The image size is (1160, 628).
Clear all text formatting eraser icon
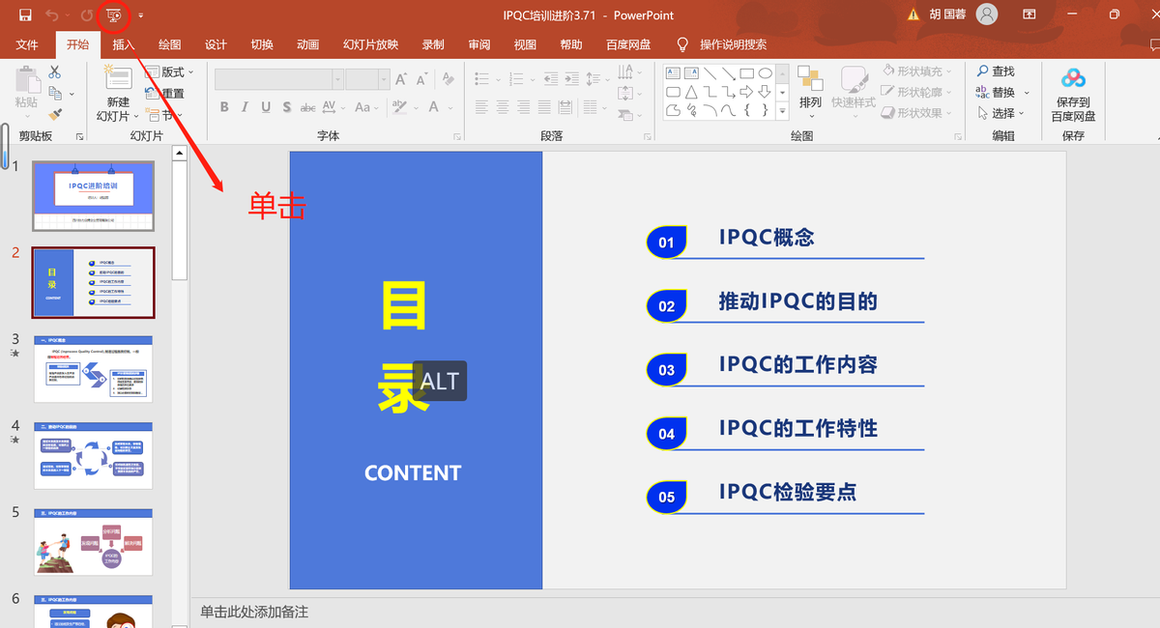(x=448, y=79)
